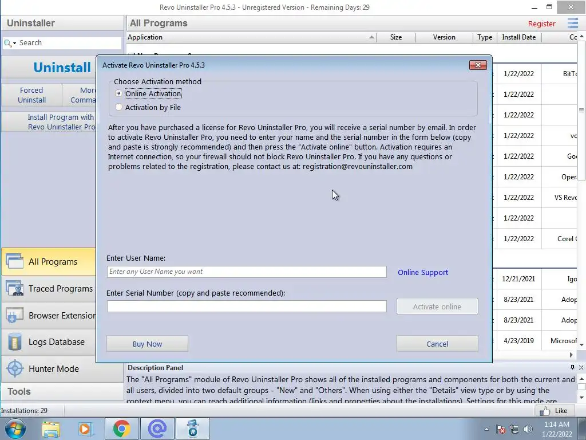Image resolution: width=586 pixels, height=440 pixels.
Task: Close the Activate Revo Uninstaller dialog
Action: (478, 65)
